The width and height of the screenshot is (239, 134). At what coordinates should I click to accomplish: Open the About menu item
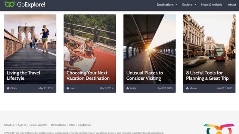tap(232, 4)
